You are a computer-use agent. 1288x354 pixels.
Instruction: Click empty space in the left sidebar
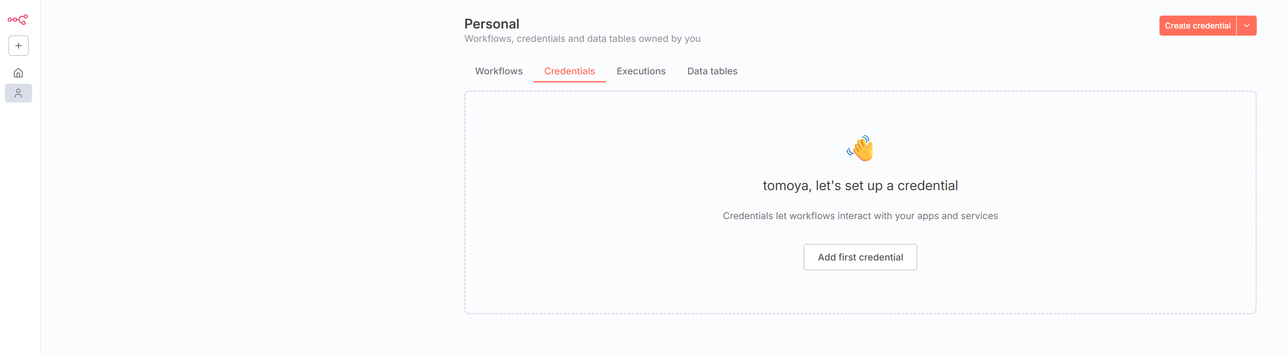(x=20, y=224)
